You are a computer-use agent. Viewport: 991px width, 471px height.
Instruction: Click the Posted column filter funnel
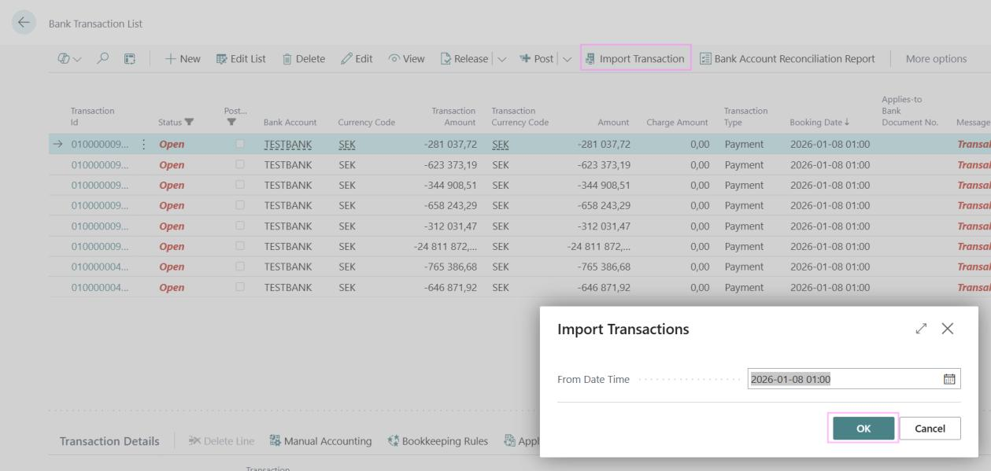pos(230,122)
